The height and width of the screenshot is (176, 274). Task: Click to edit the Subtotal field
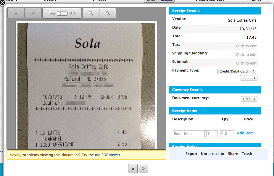pos(236,63)
